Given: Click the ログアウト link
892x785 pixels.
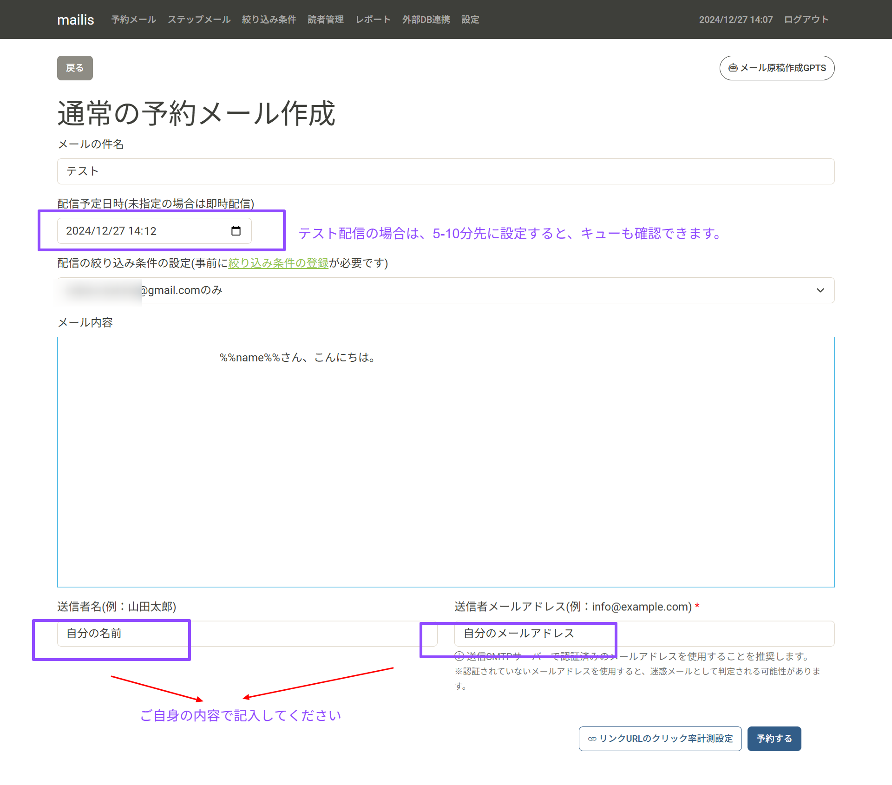Looking at the screenshot, I should click(806, 20).
